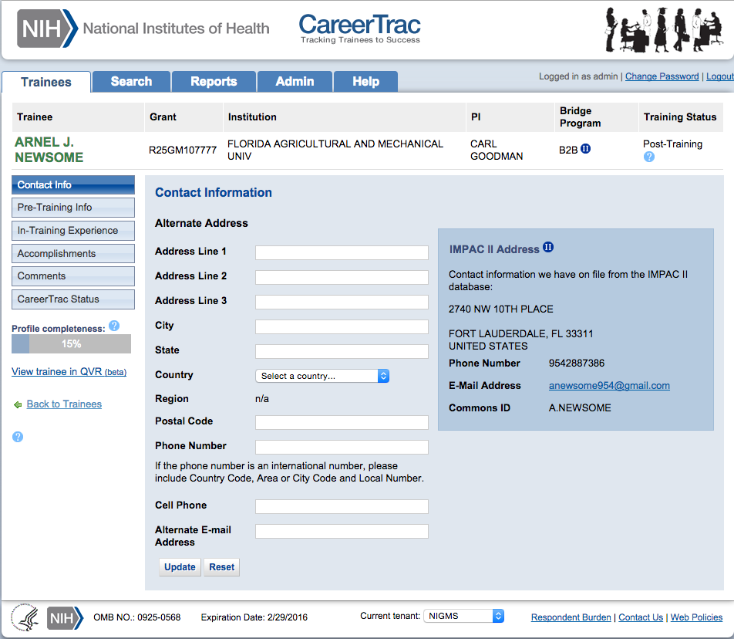Click the NIH logo in the footer
The width and height of the screenshot is (734, 639).
coord(65,618)
